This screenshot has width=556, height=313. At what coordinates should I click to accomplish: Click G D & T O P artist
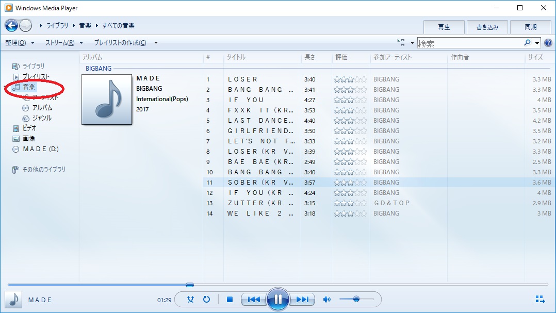(392, 203)
